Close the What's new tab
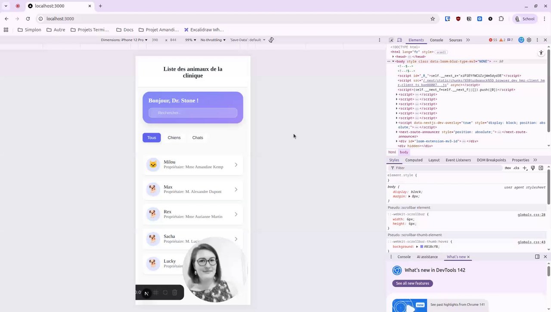The image size is (551, 312). pos(468,257)
